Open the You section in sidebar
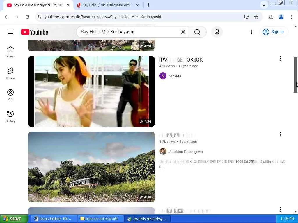This screenshot has height=223, width=298. pyautogui.click(x=10, y=95)
